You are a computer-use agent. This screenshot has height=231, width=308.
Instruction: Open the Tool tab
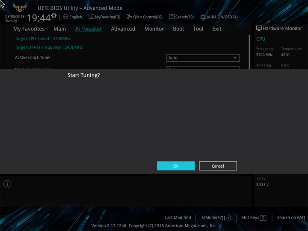[x=198, y=29]
